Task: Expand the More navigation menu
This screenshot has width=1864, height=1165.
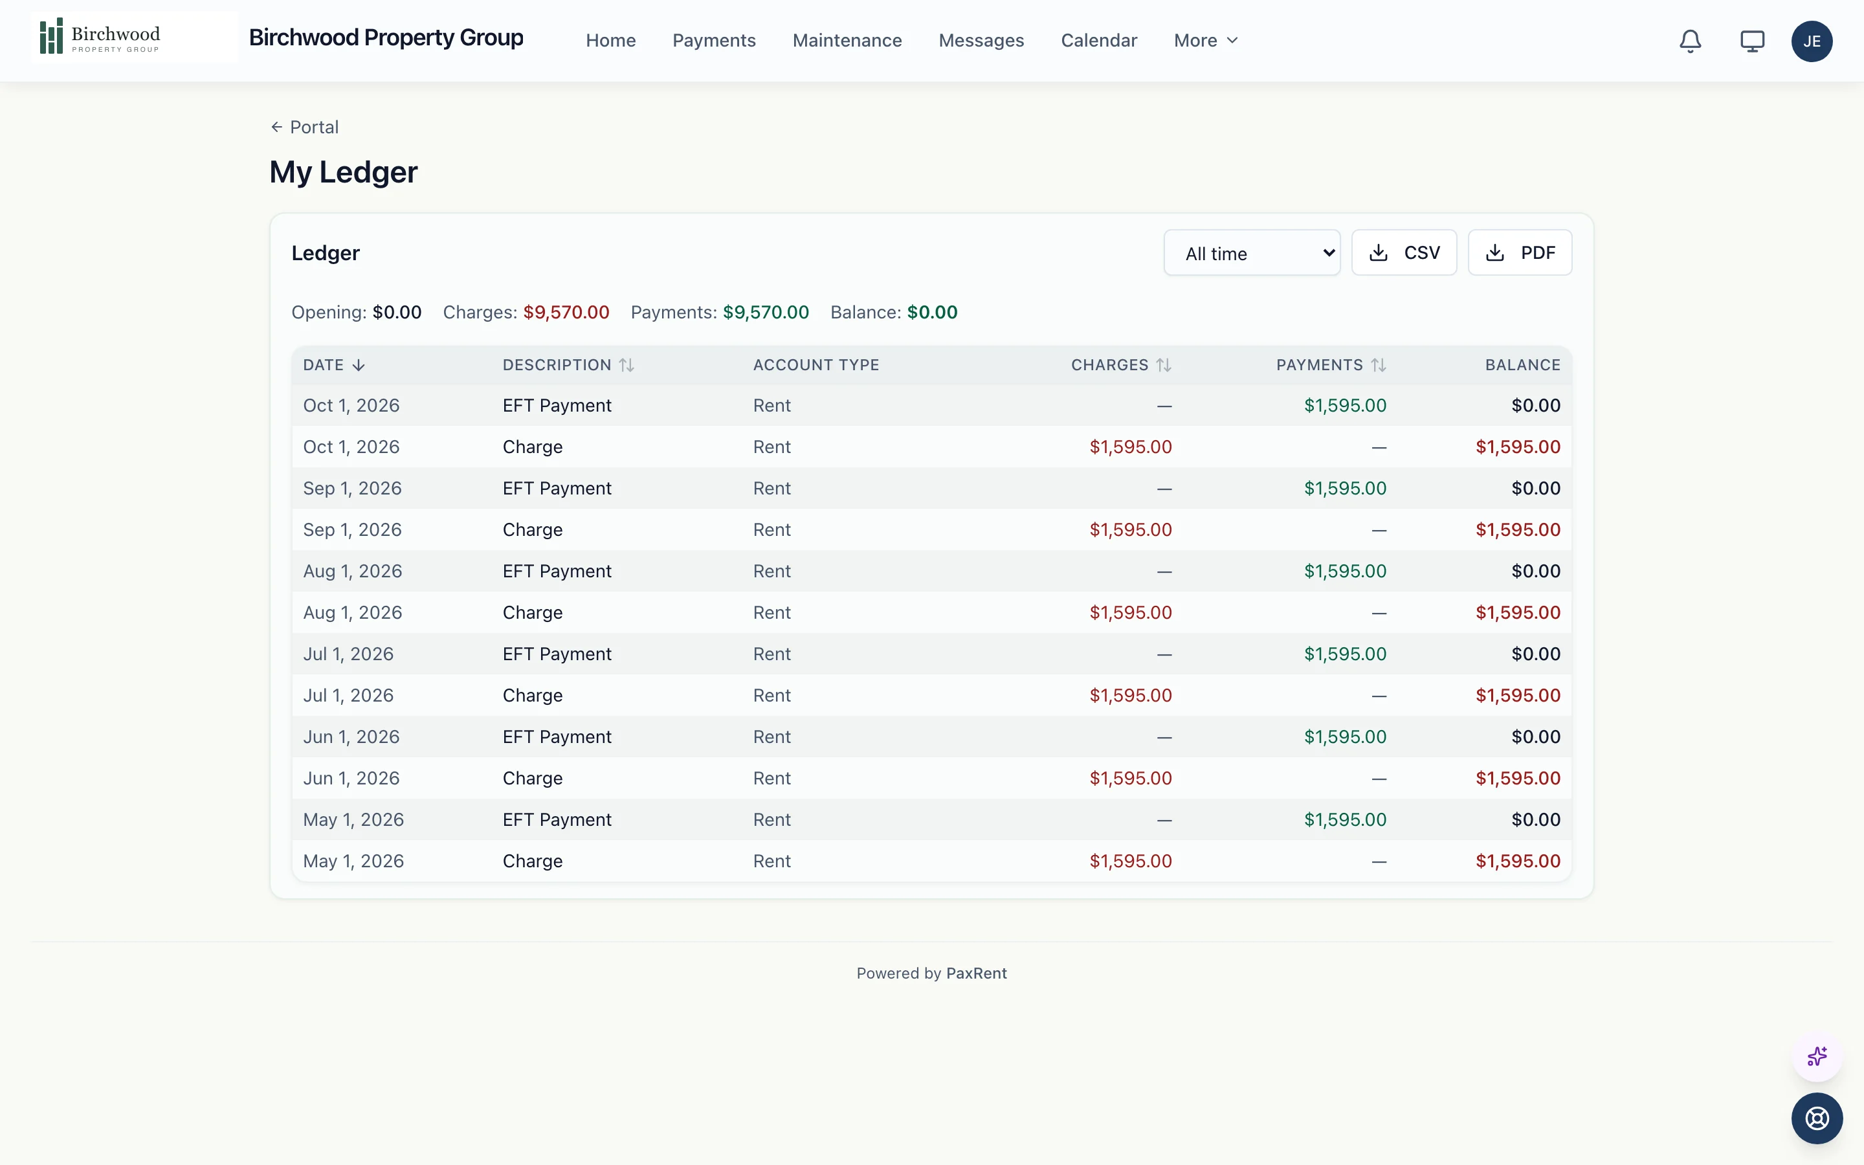Action: tap(1205, 41)
